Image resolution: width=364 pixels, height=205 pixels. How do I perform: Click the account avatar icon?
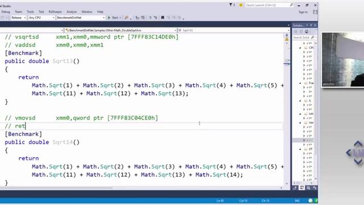coord(315,12)
